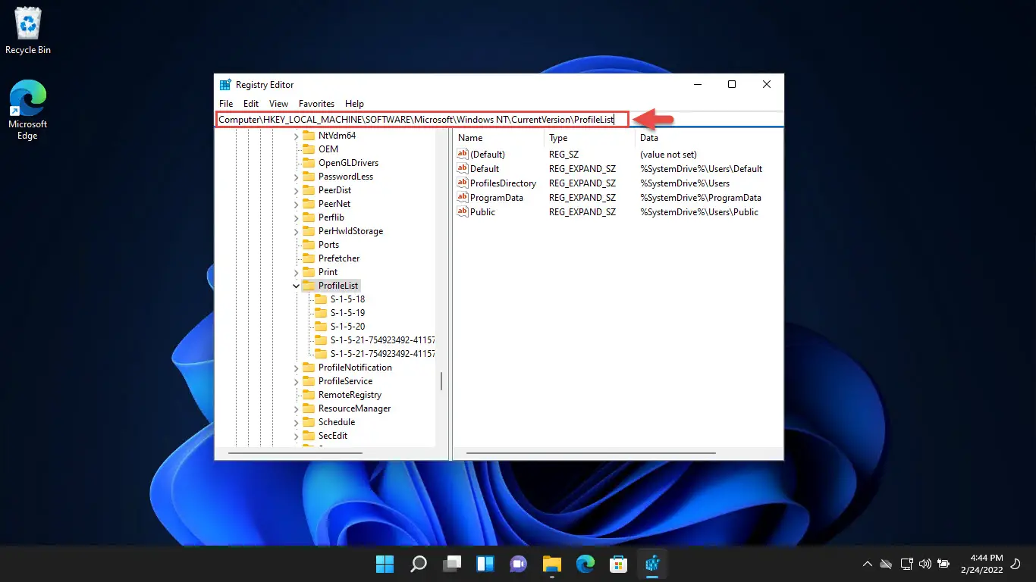Open File Explorer from taskbar
Image resolution: width=1036 pixels, height=582 pixels.
(x=551, y=564)
